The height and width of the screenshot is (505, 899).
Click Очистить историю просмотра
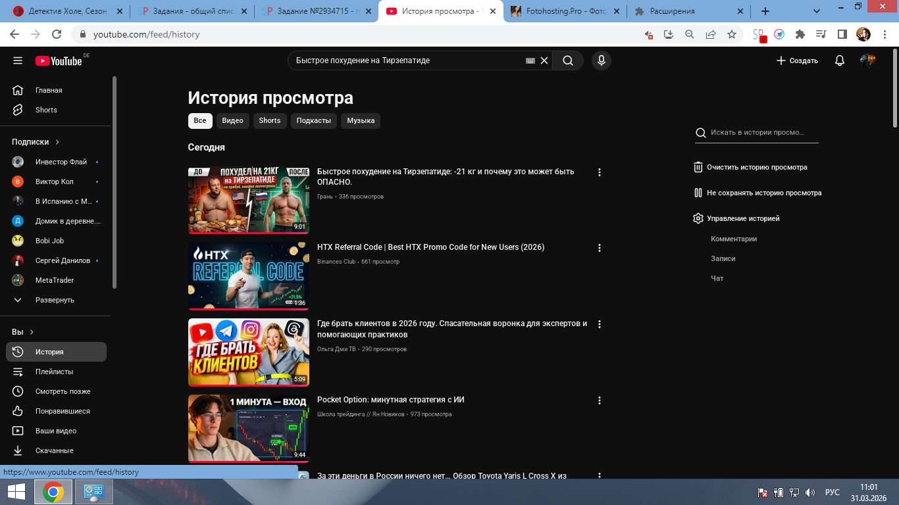[x=750, y=167]
